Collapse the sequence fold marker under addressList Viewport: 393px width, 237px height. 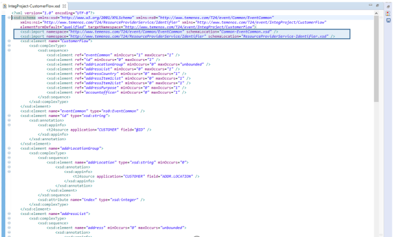click(9, 223)
